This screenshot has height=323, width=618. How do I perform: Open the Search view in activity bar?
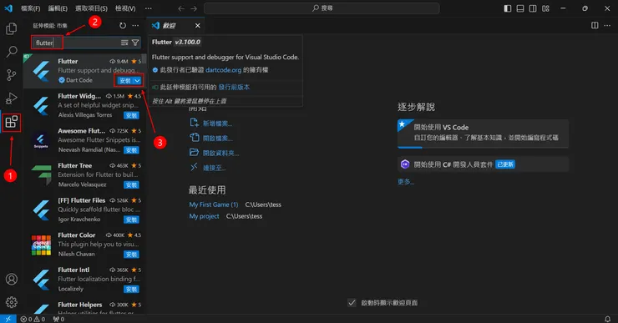point(12,51)
